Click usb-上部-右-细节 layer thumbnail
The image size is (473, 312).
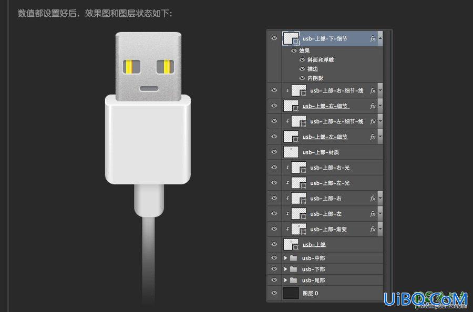(291, 106)
